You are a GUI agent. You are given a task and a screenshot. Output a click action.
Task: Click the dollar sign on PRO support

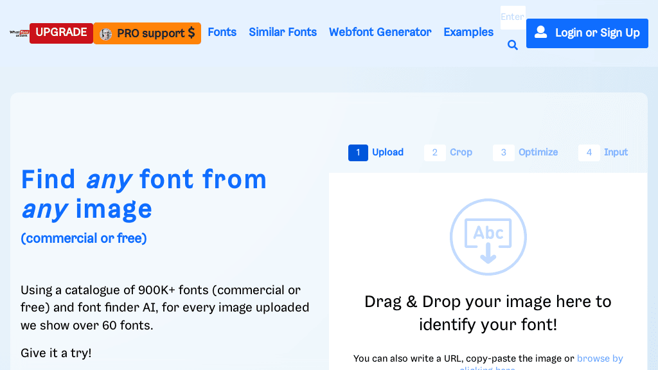190,33
